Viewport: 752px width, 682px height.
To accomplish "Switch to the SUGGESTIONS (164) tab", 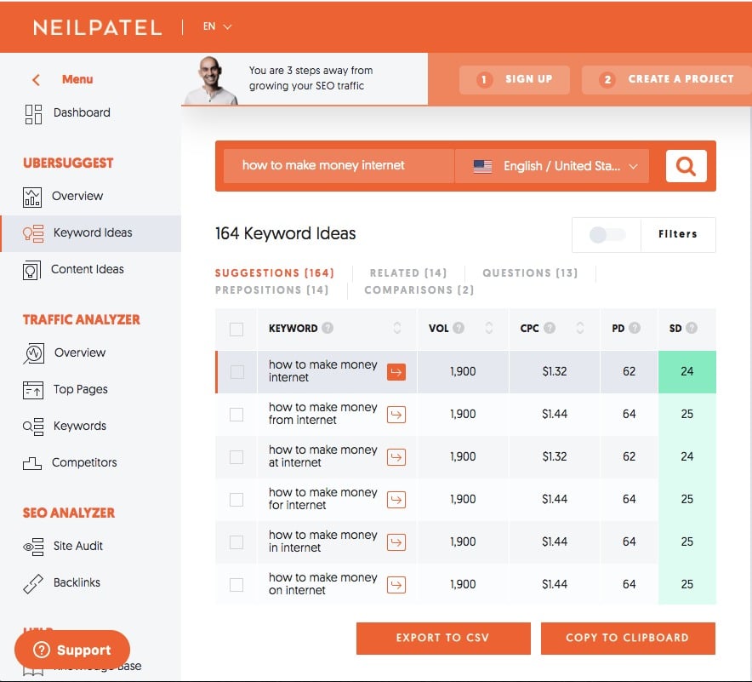I will pos(274,273).
